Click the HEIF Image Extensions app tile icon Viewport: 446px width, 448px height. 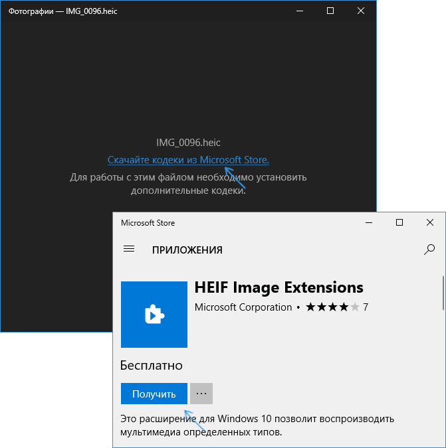[x=154, y=315]
